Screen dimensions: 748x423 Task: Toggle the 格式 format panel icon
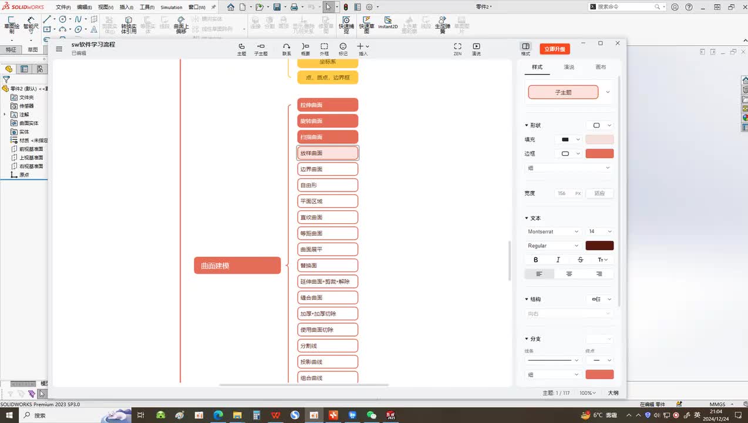coord(525,46)
